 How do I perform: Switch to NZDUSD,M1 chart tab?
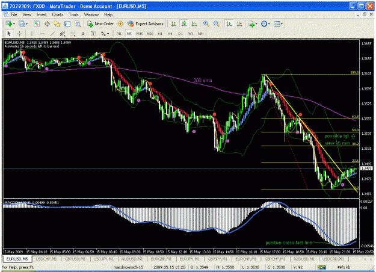(x=304, y=259)
